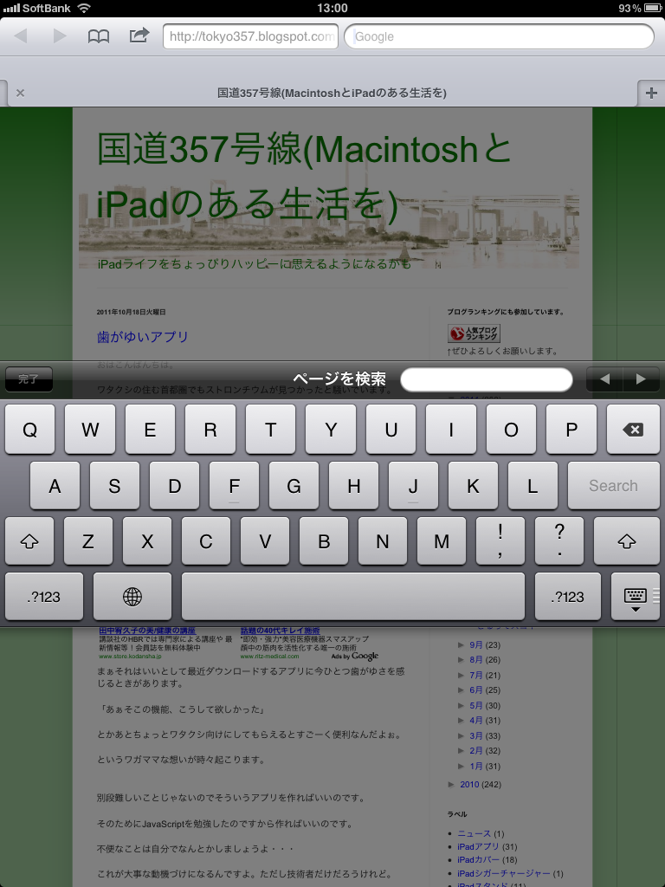Tap the exclamation comma key
The height and width of the screenshot is (887, 665).
pos(500,541)
